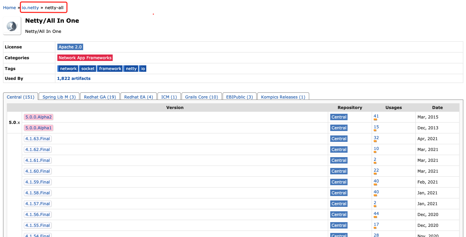Open usages count 44 for 4.1.56.Final
Viewport: 466px width, 237px height.
376,214
